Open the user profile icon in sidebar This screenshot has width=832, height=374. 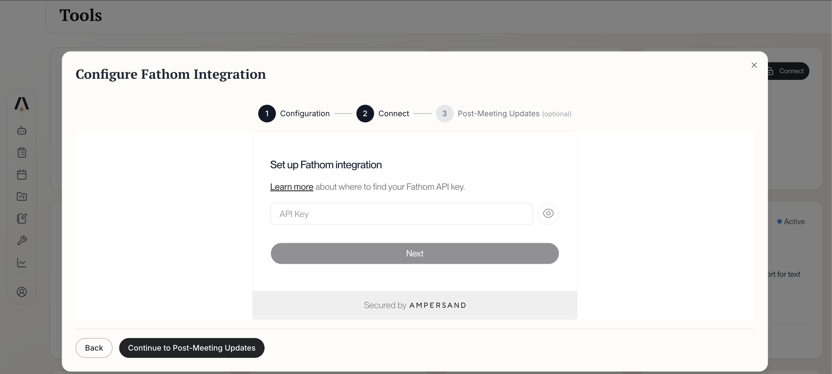21,292
